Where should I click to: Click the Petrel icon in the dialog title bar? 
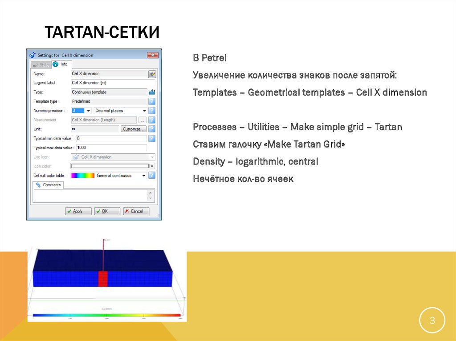pos(33,55)
